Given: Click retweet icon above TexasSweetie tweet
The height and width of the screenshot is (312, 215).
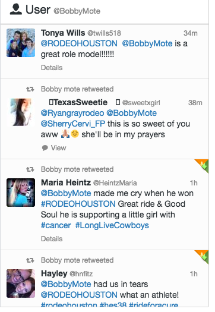Looking at the screenshot, I should (30, 89).
